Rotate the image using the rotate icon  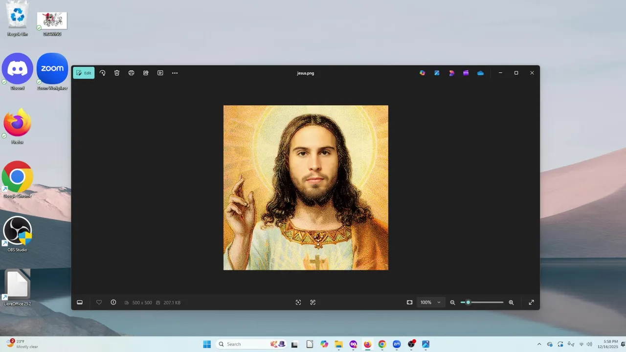102,73
